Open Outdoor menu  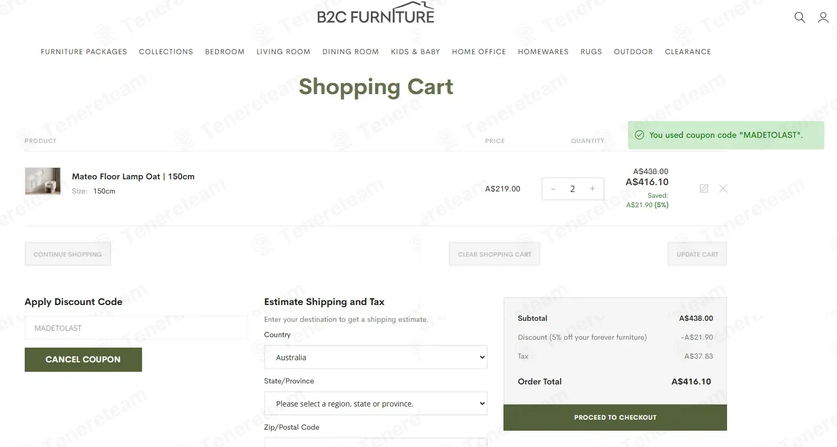point(633,52)
